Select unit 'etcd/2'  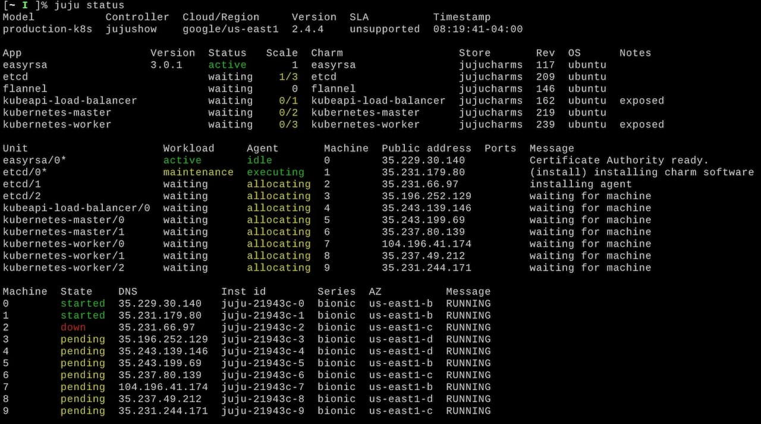(22, 196)
